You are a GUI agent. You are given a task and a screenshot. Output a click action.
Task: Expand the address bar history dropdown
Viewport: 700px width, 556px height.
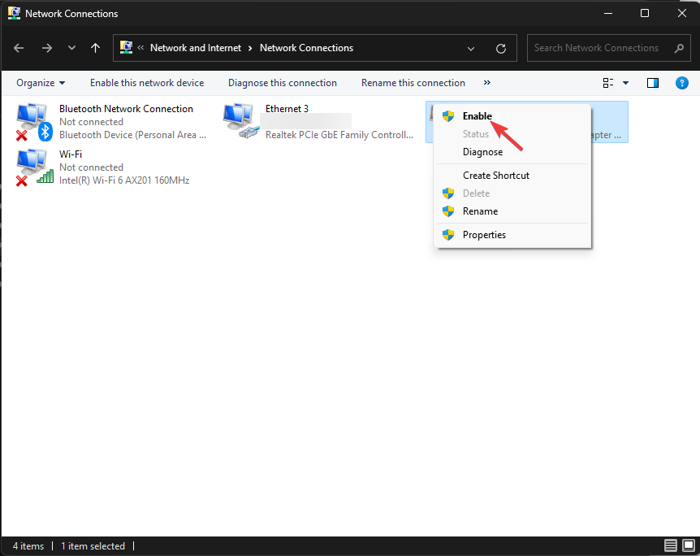(471, 48)
